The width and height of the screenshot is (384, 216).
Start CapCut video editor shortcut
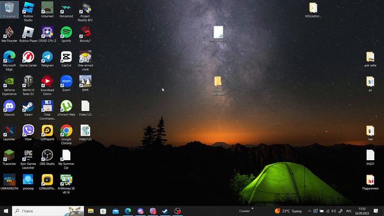coord(66,59)
